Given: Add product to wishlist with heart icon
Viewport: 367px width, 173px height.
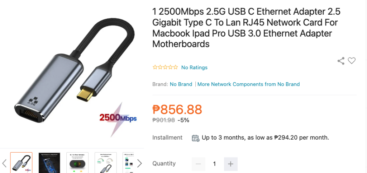Looking at the screenshot, I should 352,61.
